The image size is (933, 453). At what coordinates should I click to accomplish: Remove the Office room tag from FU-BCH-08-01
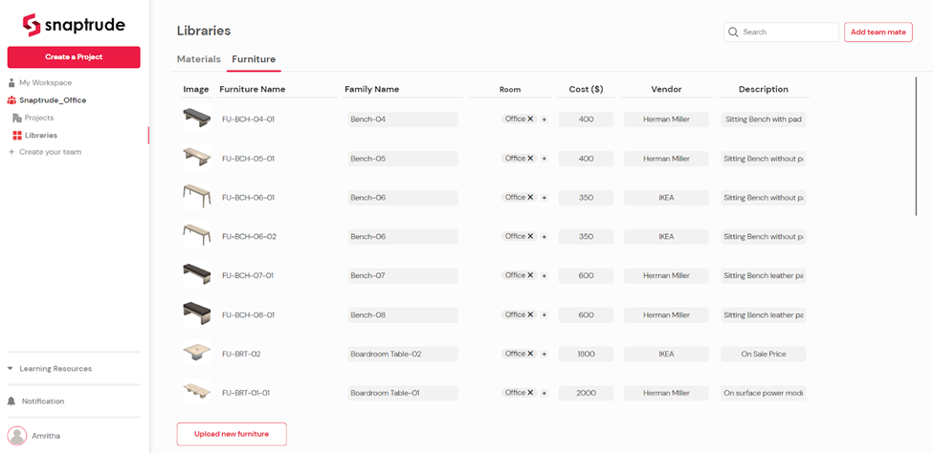[530, 314]
